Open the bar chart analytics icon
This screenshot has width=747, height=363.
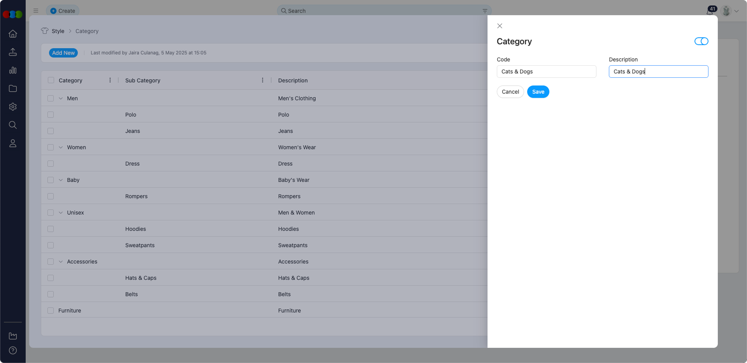click(x=13, y=70)
